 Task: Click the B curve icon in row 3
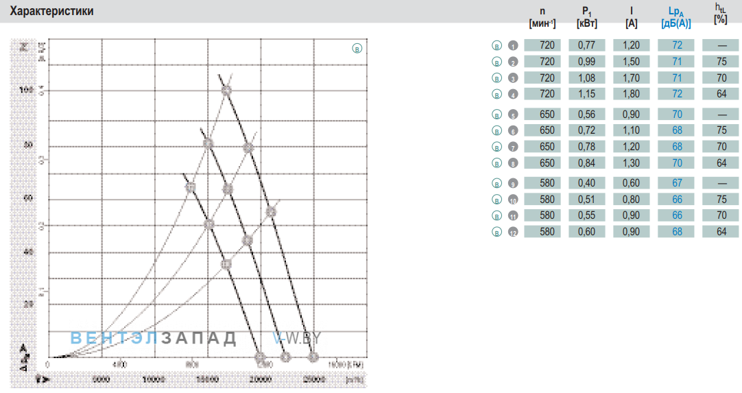496,78
